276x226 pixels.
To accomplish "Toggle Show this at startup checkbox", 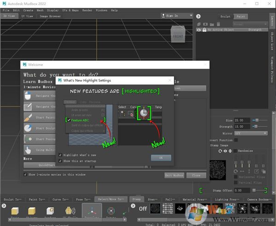I will pos(60,161).
